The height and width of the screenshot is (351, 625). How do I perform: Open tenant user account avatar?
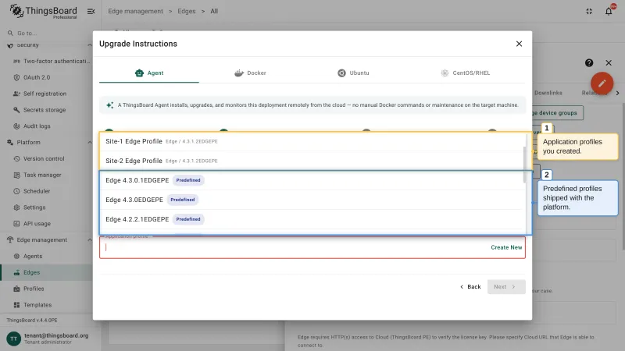[13, 339]
